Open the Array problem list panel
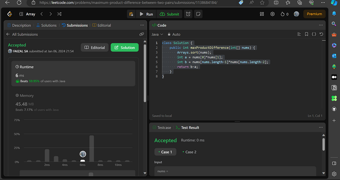This screenshot has width=340, height=180. (27, 14)
